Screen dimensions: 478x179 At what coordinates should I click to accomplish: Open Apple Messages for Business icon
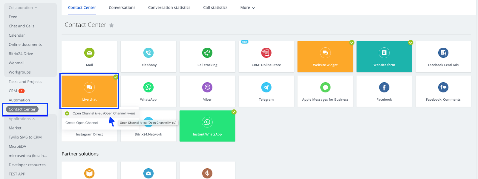coord(325,87)
